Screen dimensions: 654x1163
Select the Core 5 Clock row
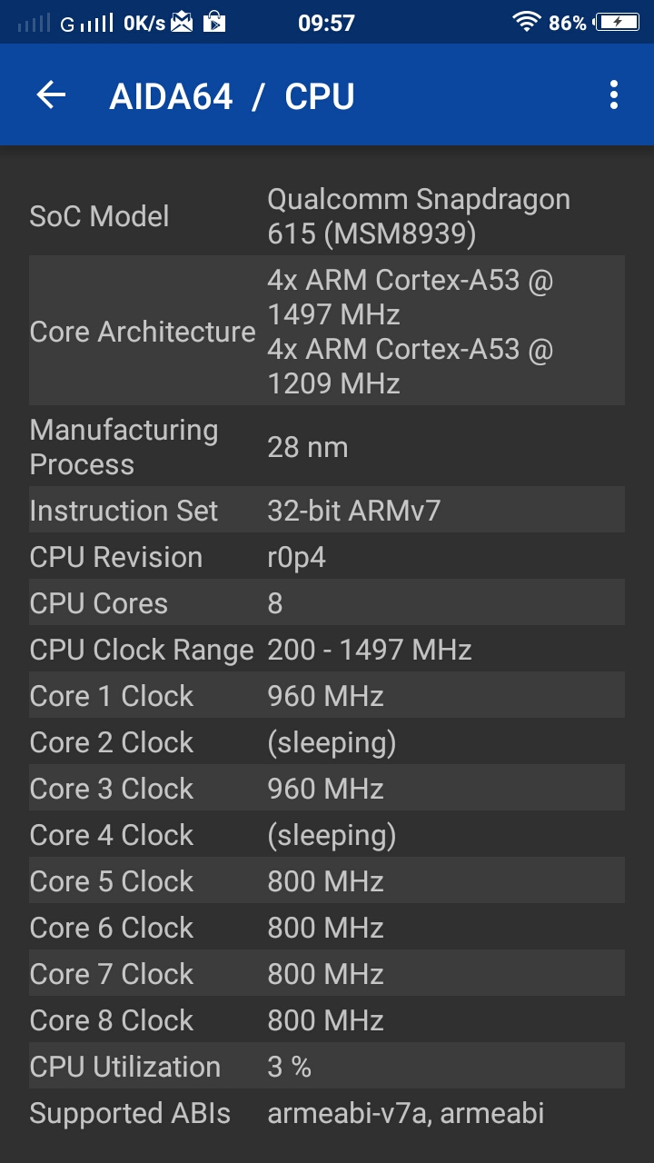327,881
